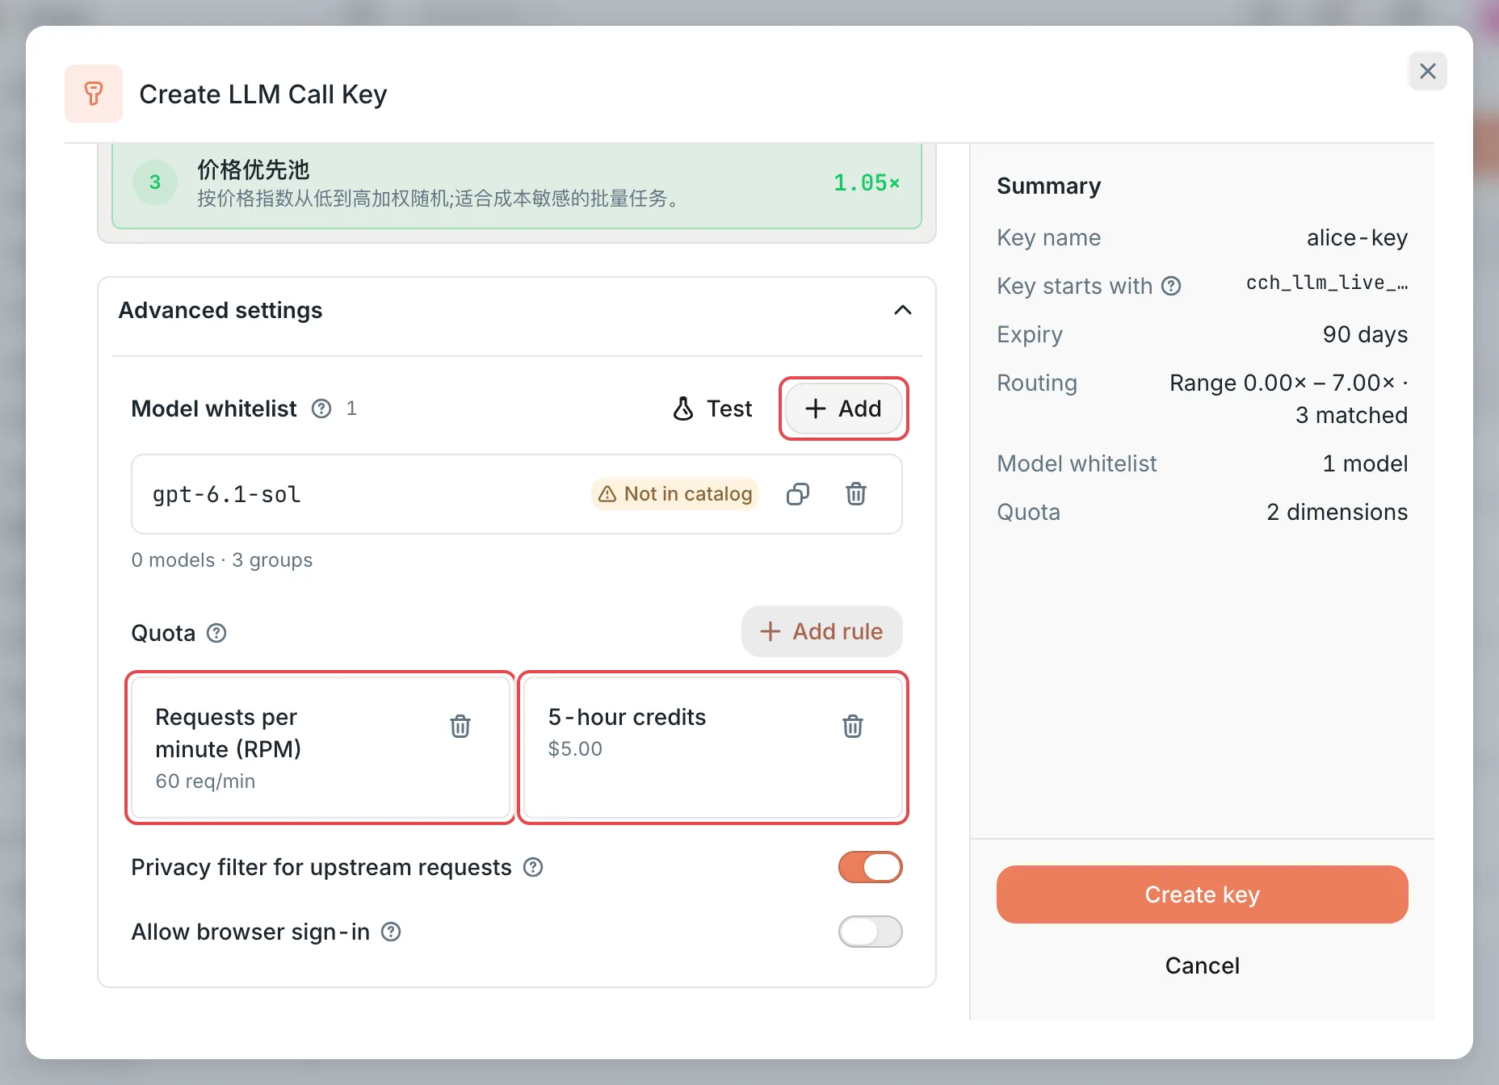Collapse the Advanced settings section
This screenshot has height=1085, width=1499.
click(x=903, y=310)
